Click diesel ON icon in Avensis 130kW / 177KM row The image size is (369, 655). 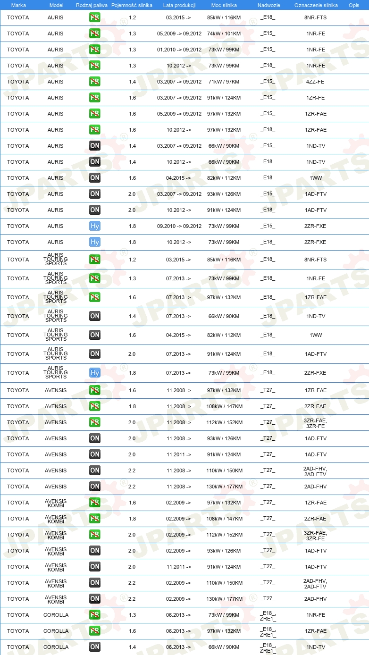[95, 487]
